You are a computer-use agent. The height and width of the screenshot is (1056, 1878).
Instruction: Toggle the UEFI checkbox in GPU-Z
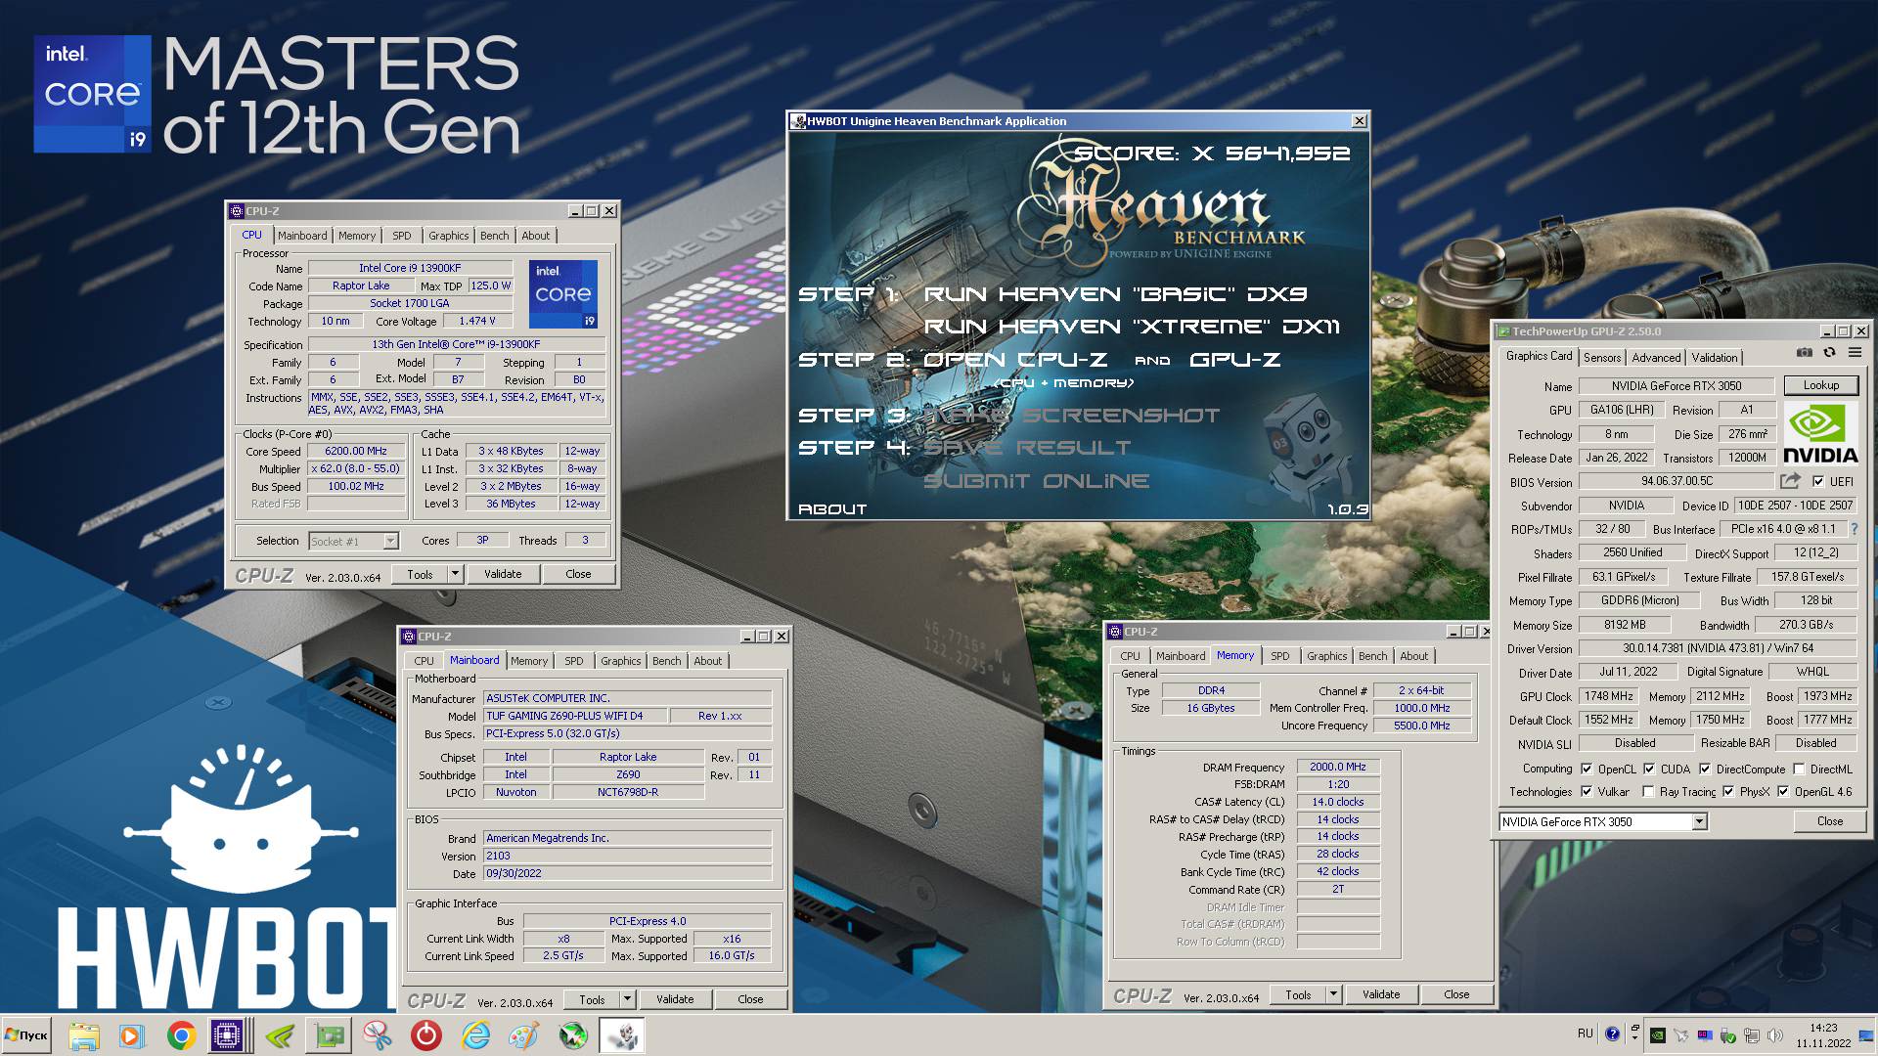click(x=1817, y=481)
